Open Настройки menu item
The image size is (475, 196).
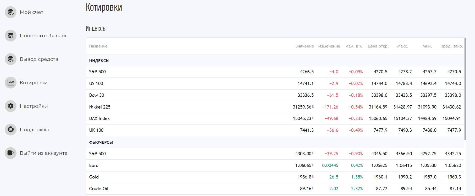click(34, 106)
